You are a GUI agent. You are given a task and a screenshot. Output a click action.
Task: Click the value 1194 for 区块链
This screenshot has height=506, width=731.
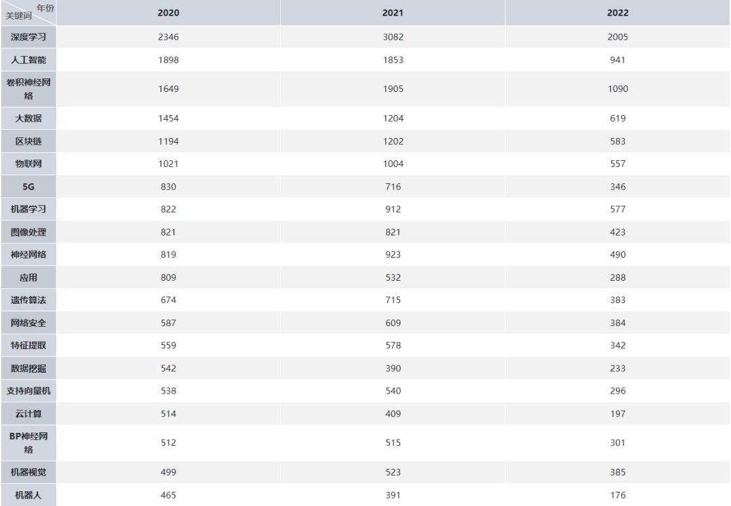tap(169, 141)
